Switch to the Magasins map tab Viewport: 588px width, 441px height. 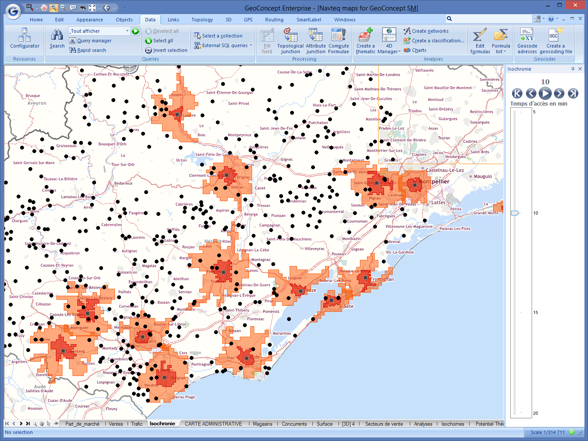[x=263, y=424]
